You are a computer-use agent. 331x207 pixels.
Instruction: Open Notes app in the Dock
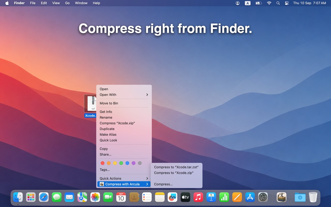(x=160, y=197)
